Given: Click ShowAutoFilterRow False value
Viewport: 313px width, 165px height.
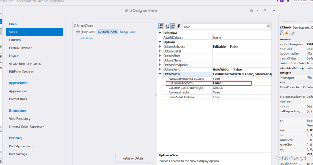Looking at the screenshot, I should (216, 97).
